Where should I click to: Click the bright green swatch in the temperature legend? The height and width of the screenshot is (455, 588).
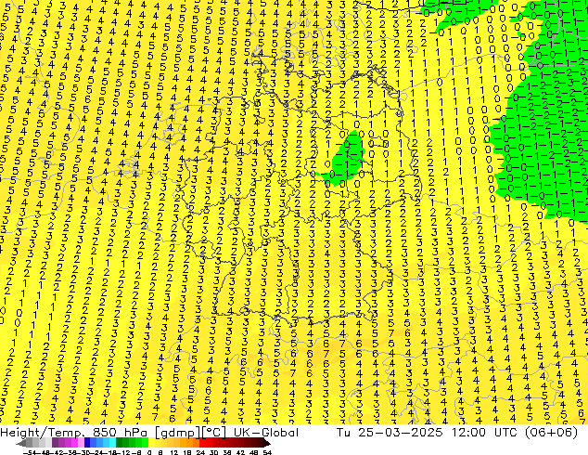145,443
